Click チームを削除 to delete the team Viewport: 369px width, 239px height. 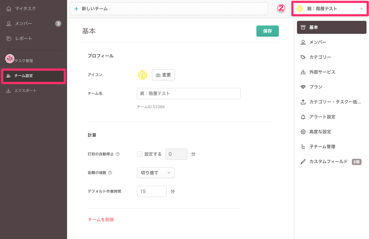pos(101,219)
